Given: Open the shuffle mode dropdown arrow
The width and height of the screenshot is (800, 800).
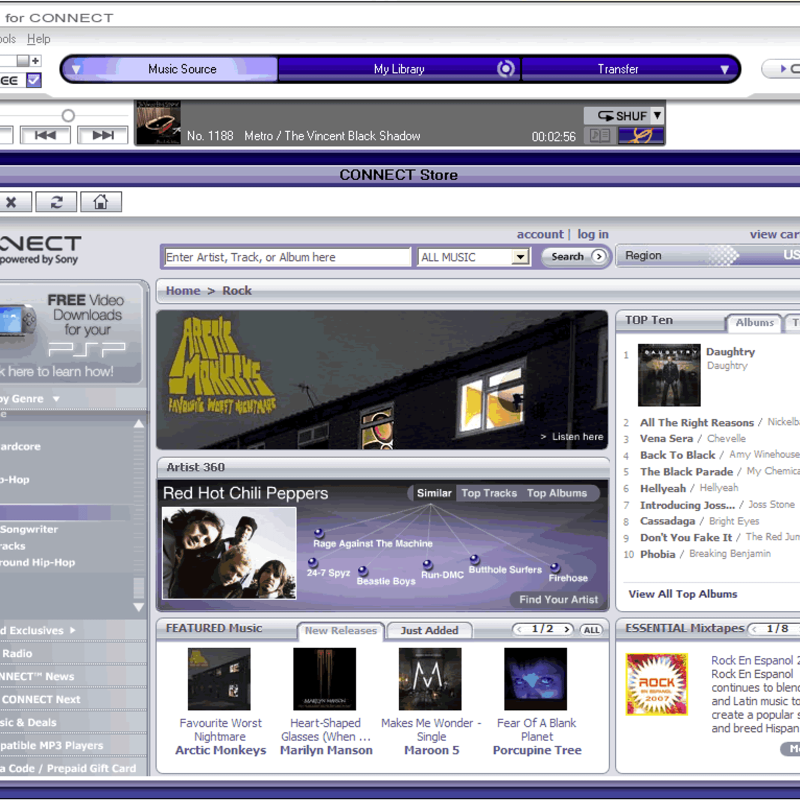Looking at the screenshot, I should pyautogui.click(x=655, y=115).
